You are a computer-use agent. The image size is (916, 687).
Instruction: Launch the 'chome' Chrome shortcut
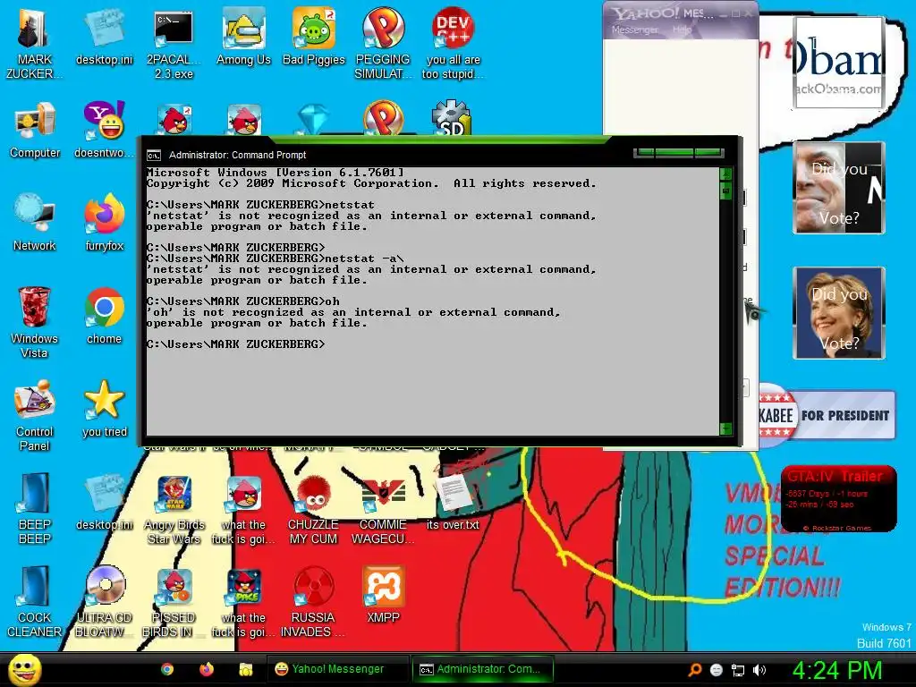point(104,316)
